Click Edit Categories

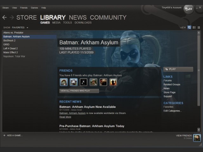point(173,111)
